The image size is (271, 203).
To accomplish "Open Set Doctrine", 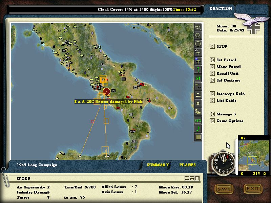I will click(x=228, y=80).
